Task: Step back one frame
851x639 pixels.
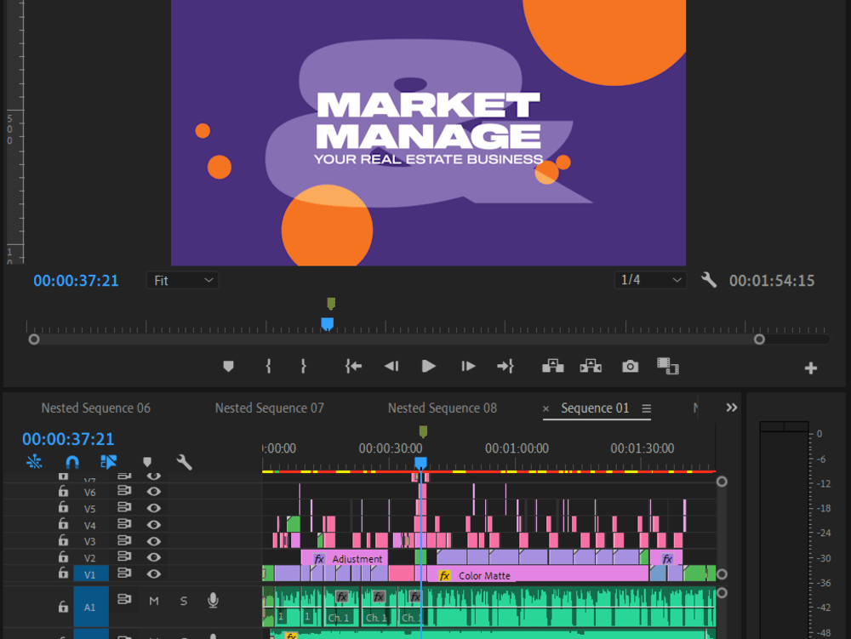Action: (391, 367)
